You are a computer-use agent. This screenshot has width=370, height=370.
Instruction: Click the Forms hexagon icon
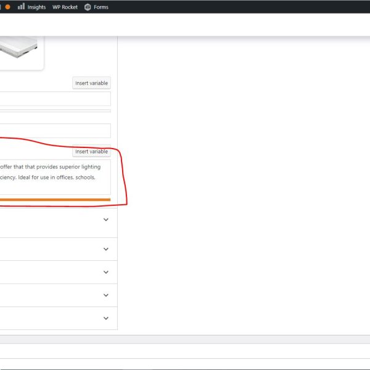point(88,7)
